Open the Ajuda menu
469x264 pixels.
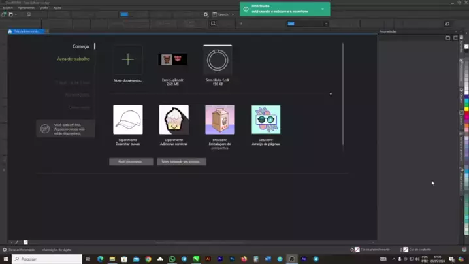pyautogui.click(x=57, y=8)
